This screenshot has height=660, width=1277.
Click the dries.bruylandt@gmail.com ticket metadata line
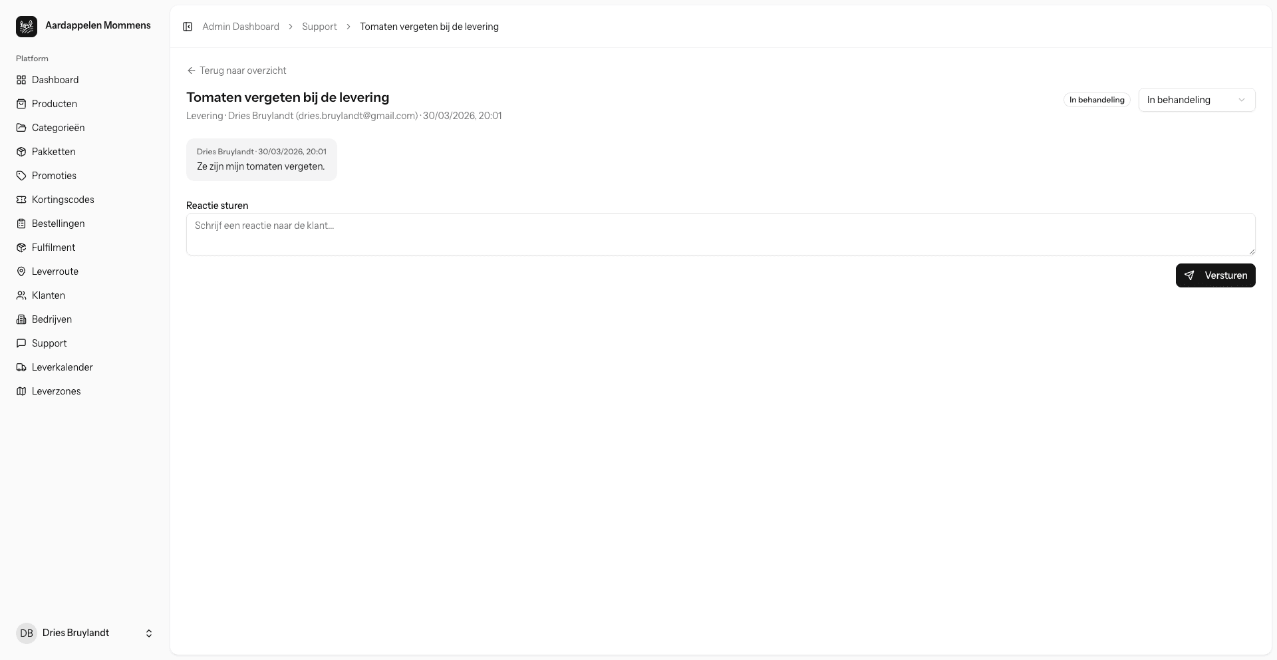(x=344, y=116)
